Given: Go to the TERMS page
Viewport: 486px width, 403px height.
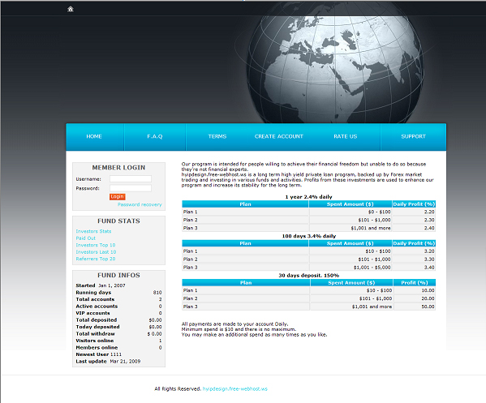Looking at the screenshot, I should (x=217, y=136).
